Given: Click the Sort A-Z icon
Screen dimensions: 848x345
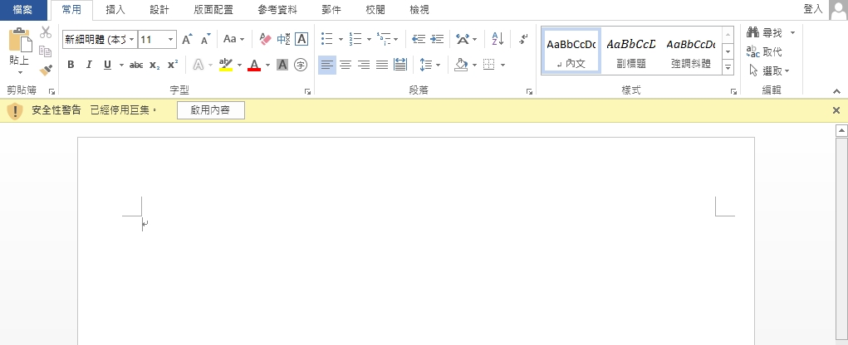Looking at the screenshot, I should click(x=498, y=39).
